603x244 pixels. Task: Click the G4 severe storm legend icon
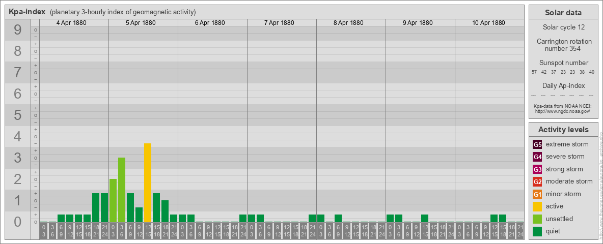(x=537, y=157)
